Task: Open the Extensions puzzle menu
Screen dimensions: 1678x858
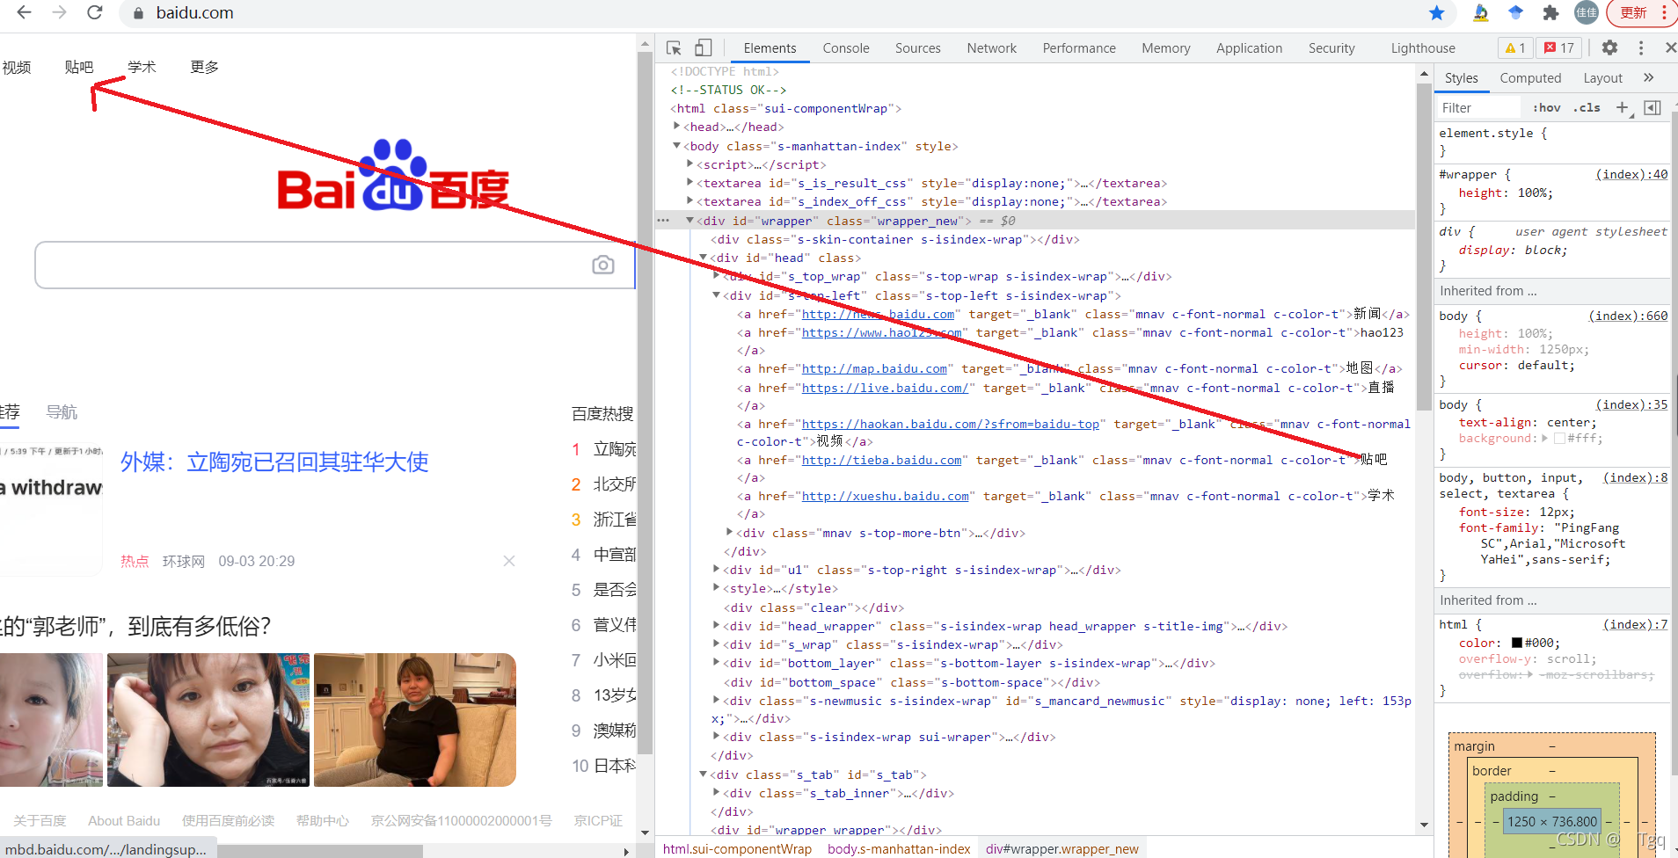Action: [1551, 12]
